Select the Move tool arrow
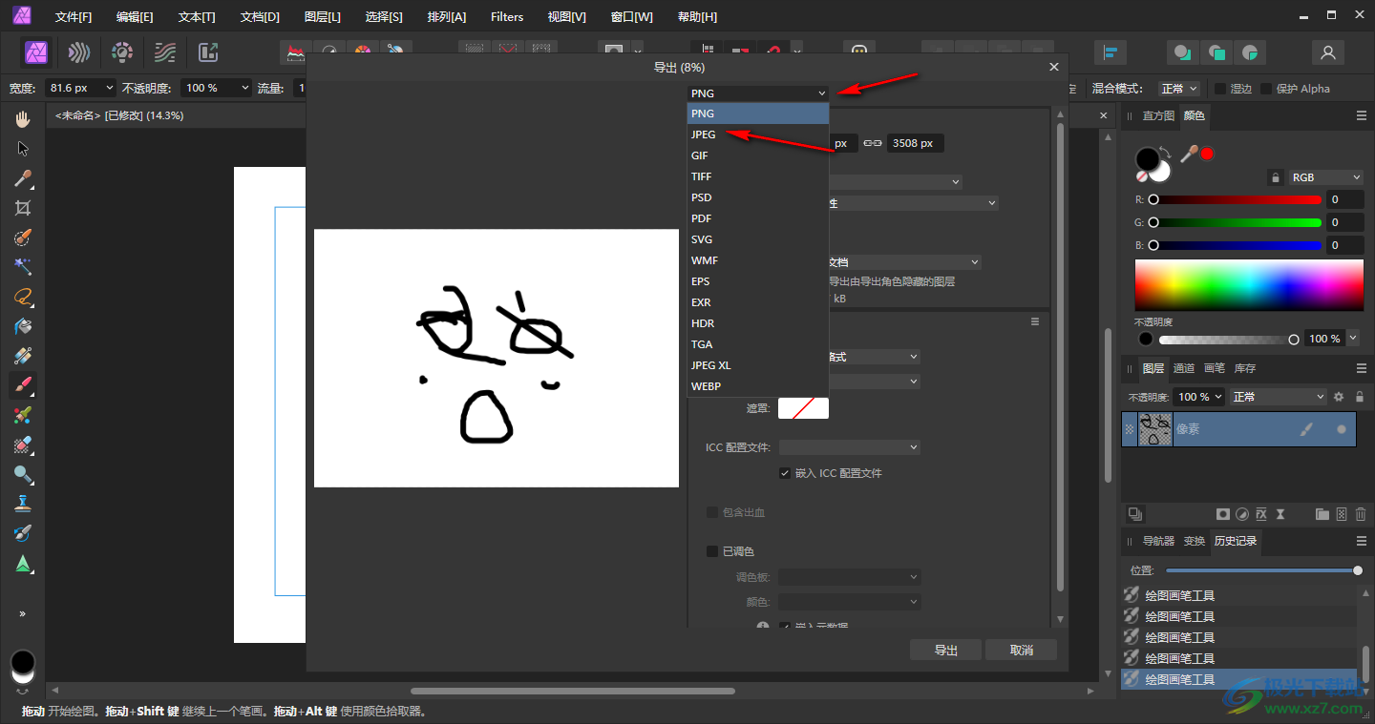The image size is (1375, 724). pos(23,148)
